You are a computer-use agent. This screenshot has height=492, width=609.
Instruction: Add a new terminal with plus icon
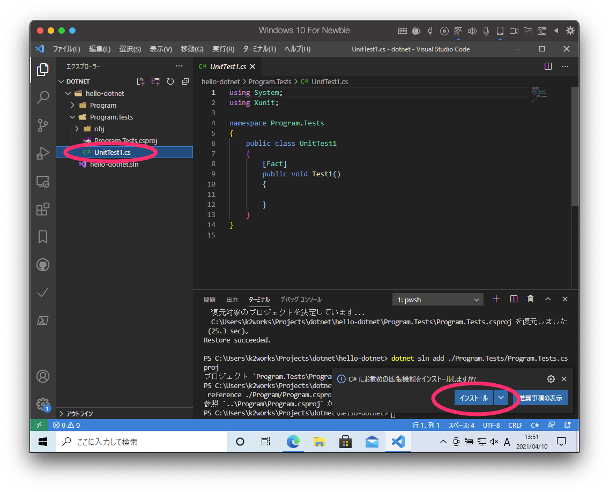click(496, 299)
